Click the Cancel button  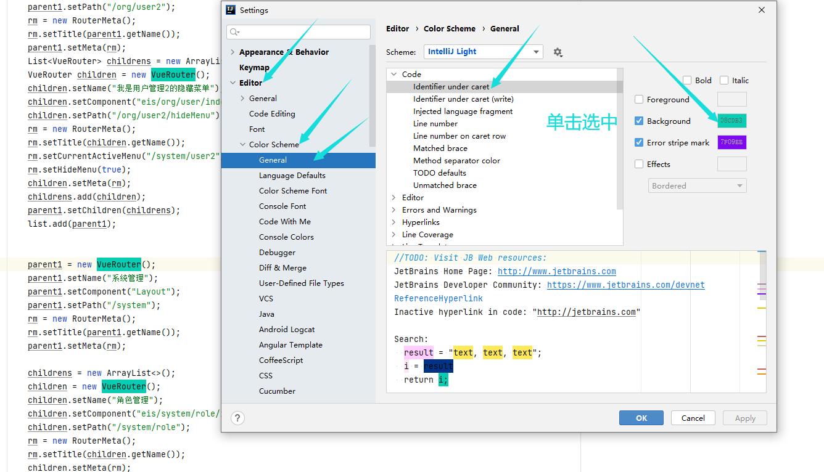[x=693, y=418]
